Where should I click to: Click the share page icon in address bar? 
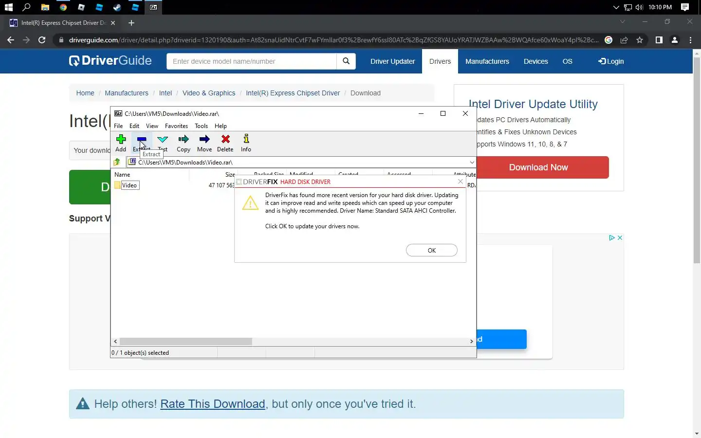pyautogui.click(x=624, y=40)
